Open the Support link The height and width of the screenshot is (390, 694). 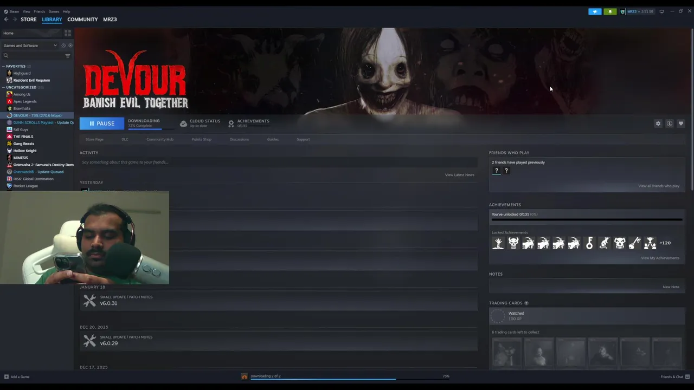click(303, 139)
